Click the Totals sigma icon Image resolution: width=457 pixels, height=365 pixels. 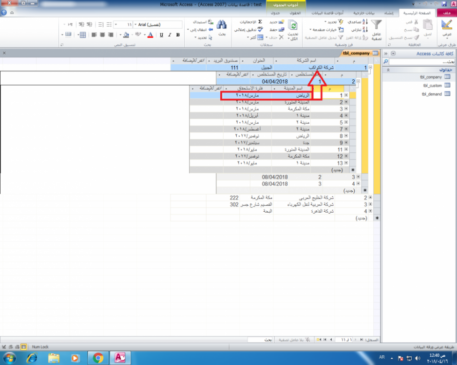pyautogui.click(x=260, y=22)
